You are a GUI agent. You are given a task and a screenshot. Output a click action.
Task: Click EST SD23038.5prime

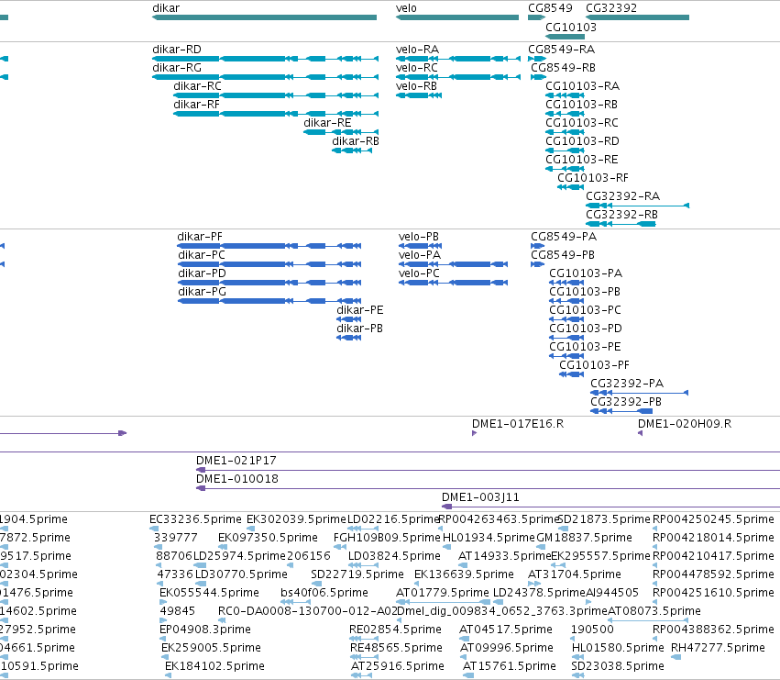618,666
